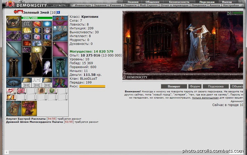Select the dagger on pink background

pos(60,49)
